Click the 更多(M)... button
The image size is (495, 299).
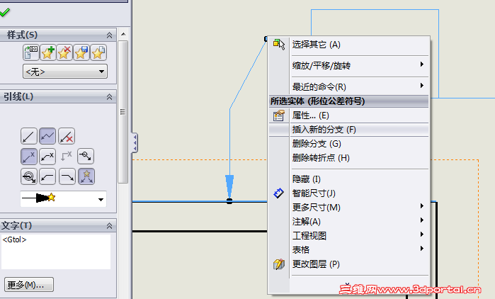(x=29, y=285)
